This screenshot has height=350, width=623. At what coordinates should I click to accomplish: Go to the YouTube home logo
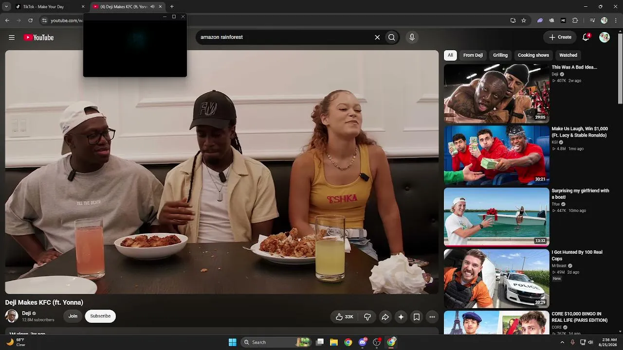pos(38,37)
